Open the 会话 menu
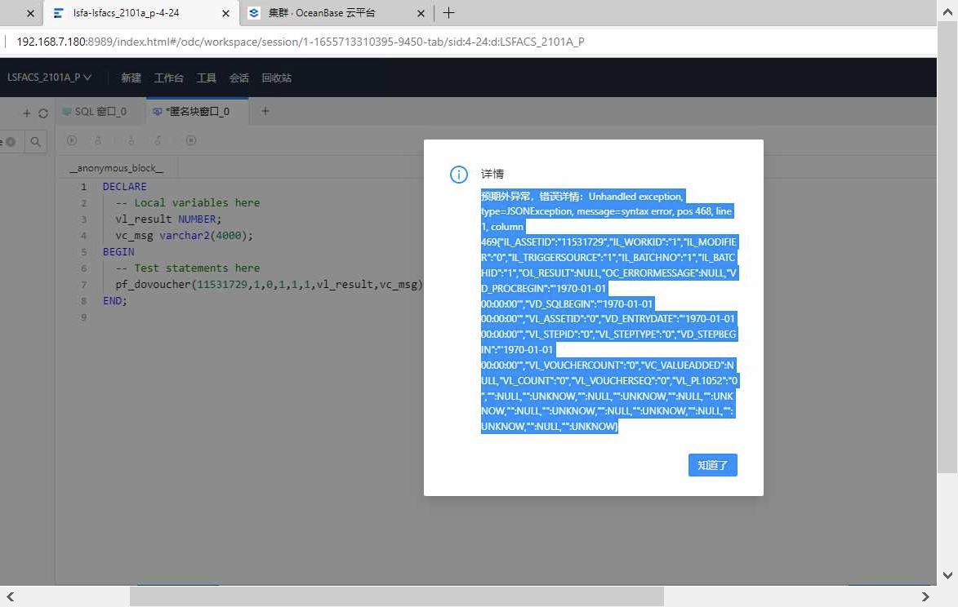Viewport: 958px width, 607px height. [x=238, y=78]
